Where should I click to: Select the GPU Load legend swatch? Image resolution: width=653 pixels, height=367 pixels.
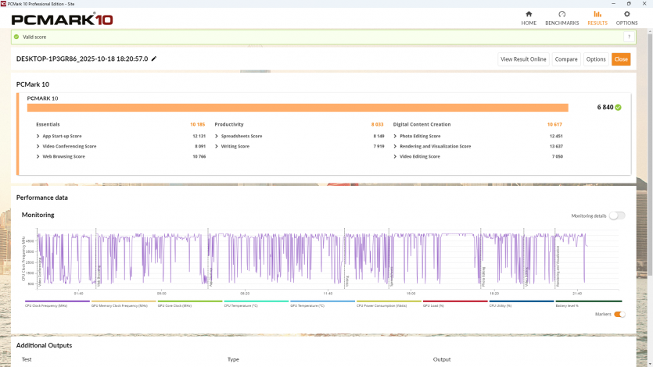[455, 301]
